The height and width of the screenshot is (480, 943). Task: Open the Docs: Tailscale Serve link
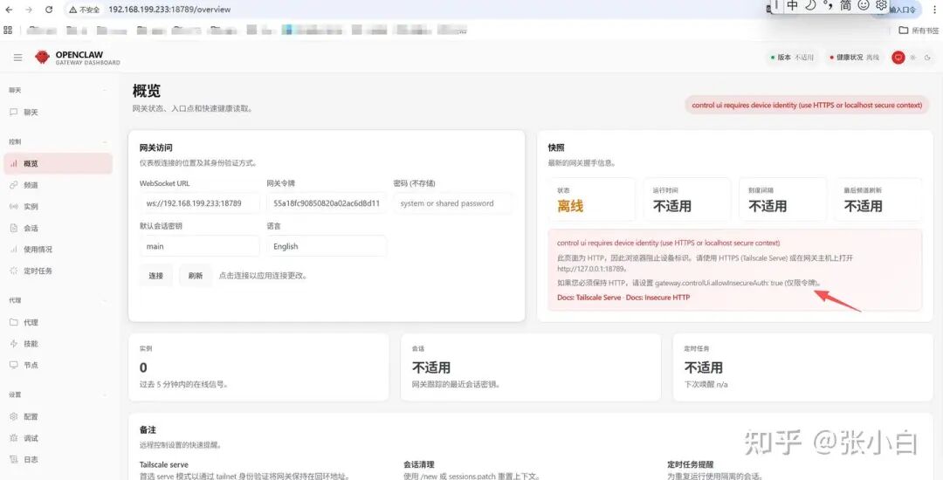[x=589, y=298]
